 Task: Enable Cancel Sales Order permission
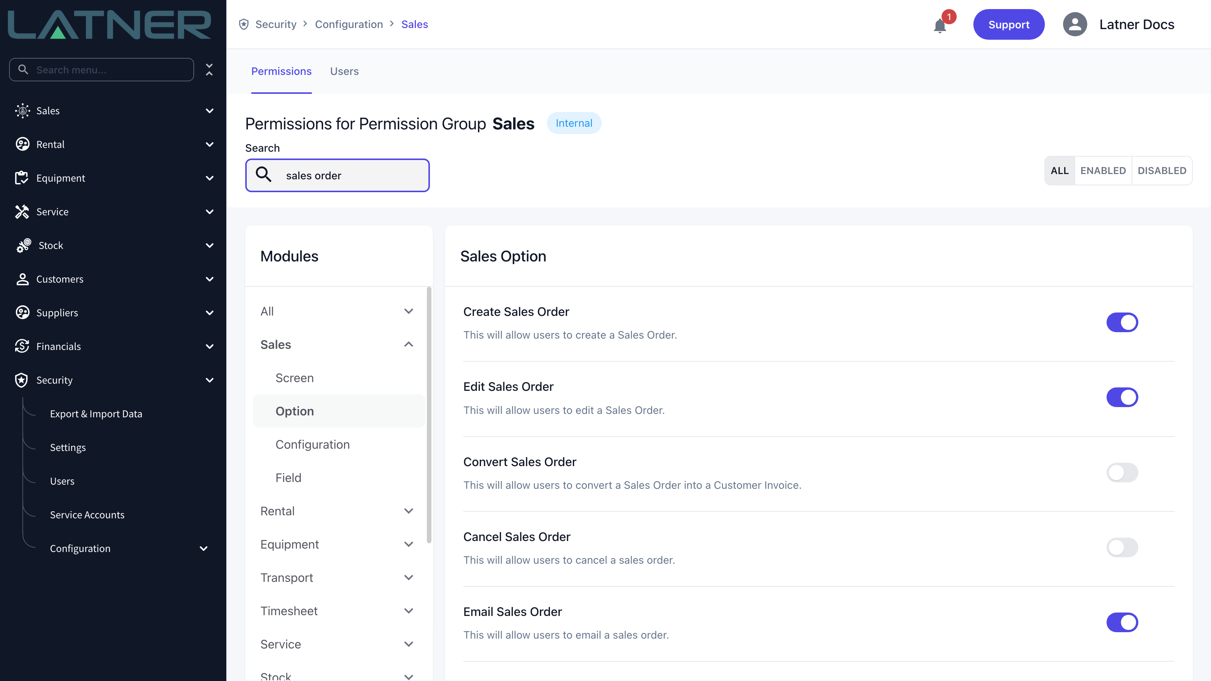click(1122, 547)
